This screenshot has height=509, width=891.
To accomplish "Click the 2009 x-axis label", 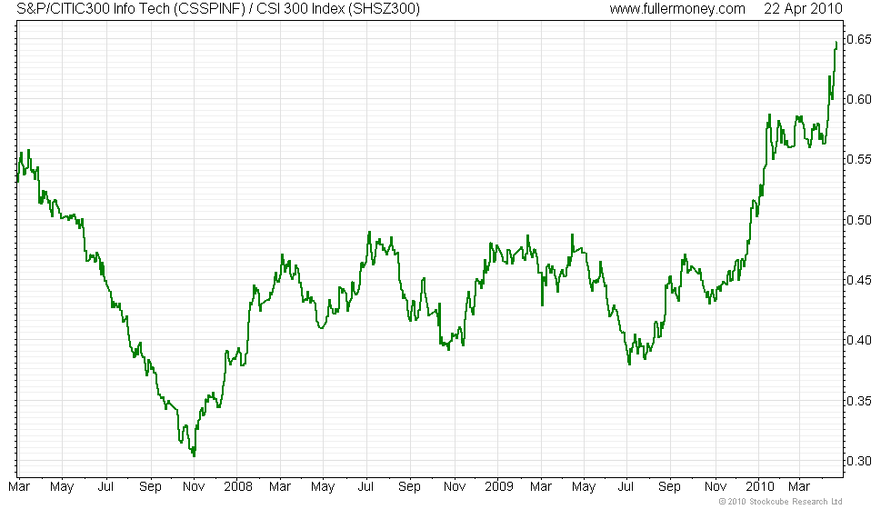I will 498,486.
